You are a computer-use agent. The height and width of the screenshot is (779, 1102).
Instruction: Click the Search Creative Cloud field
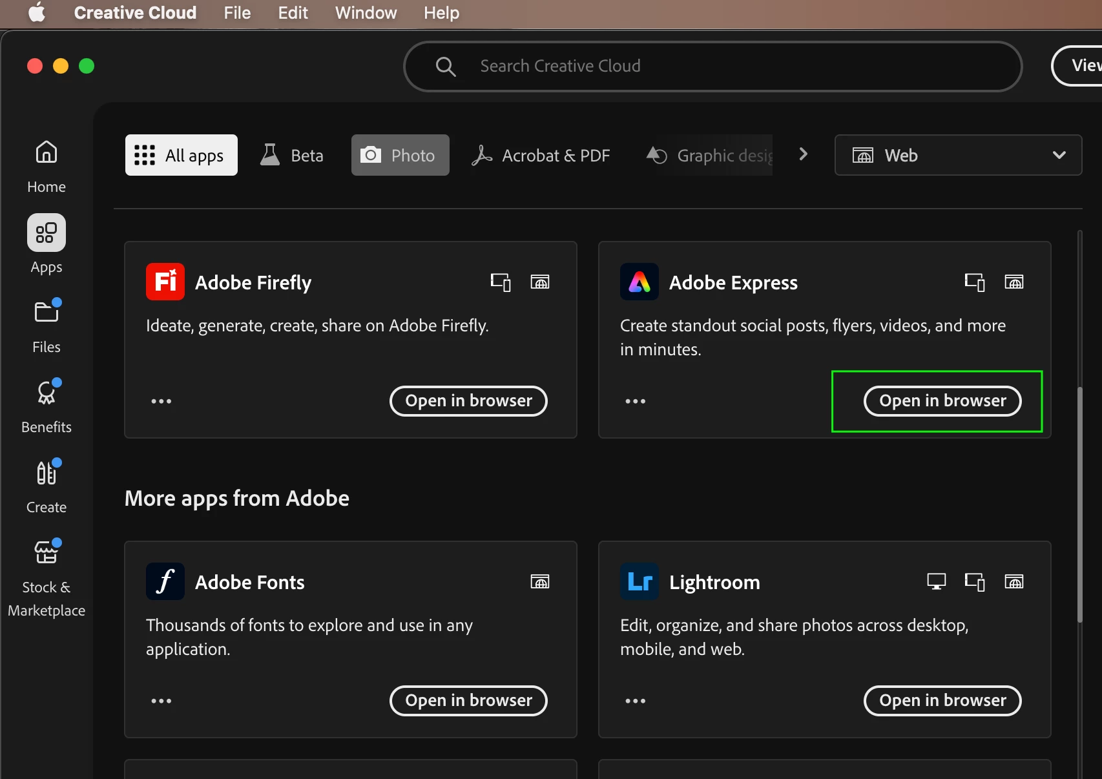tap(713, 66)
